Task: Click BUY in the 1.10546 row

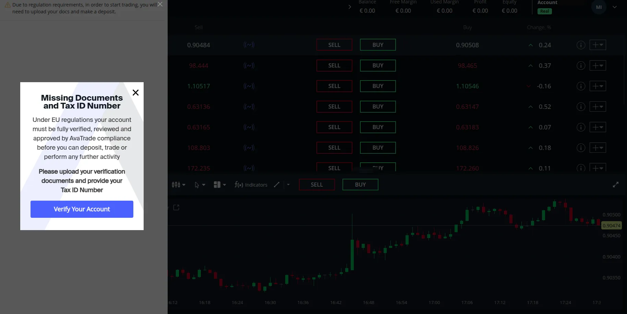Action: (378, 86)
